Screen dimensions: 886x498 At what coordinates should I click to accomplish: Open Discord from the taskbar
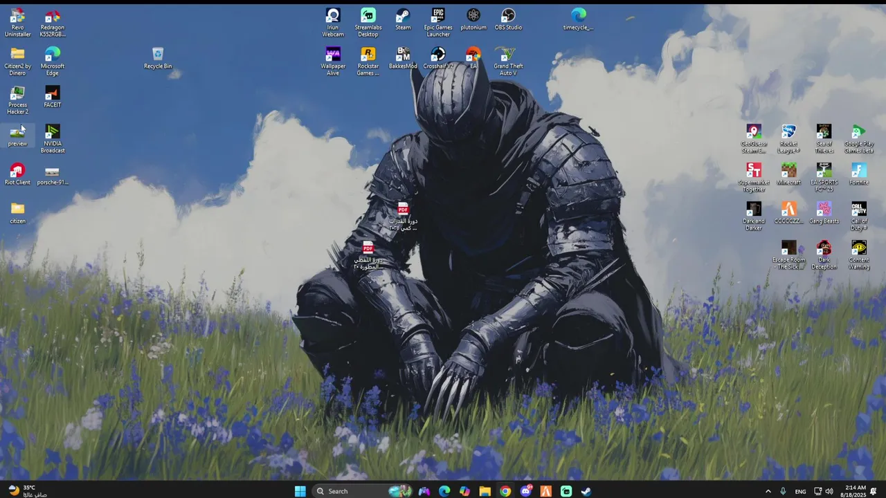525,491
